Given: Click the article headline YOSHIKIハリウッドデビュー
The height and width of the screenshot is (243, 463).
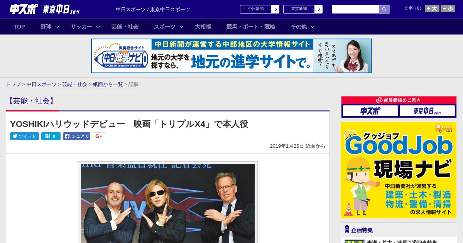Looking at the screenshot, I should (129, 124).
